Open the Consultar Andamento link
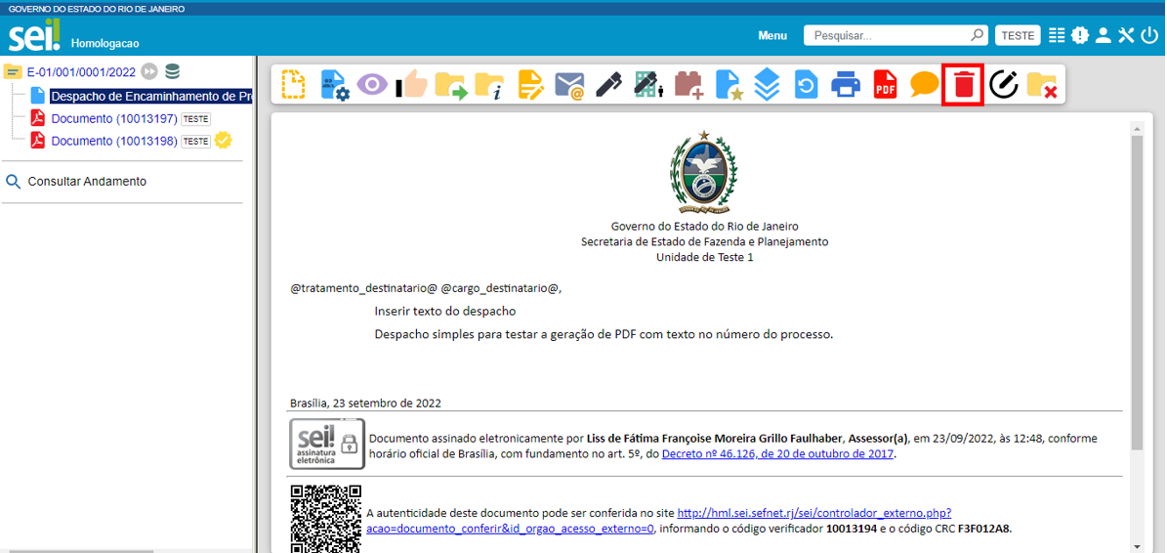This screenshot has height=553, width=1167. [87, 182]
